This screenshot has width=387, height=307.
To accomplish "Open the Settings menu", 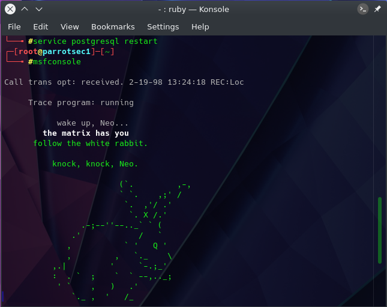I will point(163,26).
